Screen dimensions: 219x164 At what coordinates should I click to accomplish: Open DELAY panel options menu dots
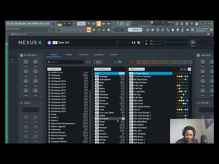pos(40,103)
